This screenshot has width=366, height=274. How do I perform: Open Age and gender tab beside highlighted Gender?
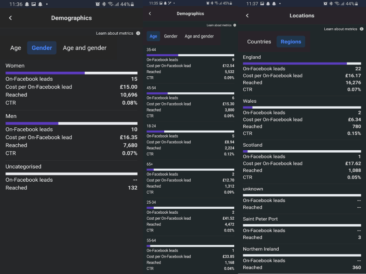point(85,48)
